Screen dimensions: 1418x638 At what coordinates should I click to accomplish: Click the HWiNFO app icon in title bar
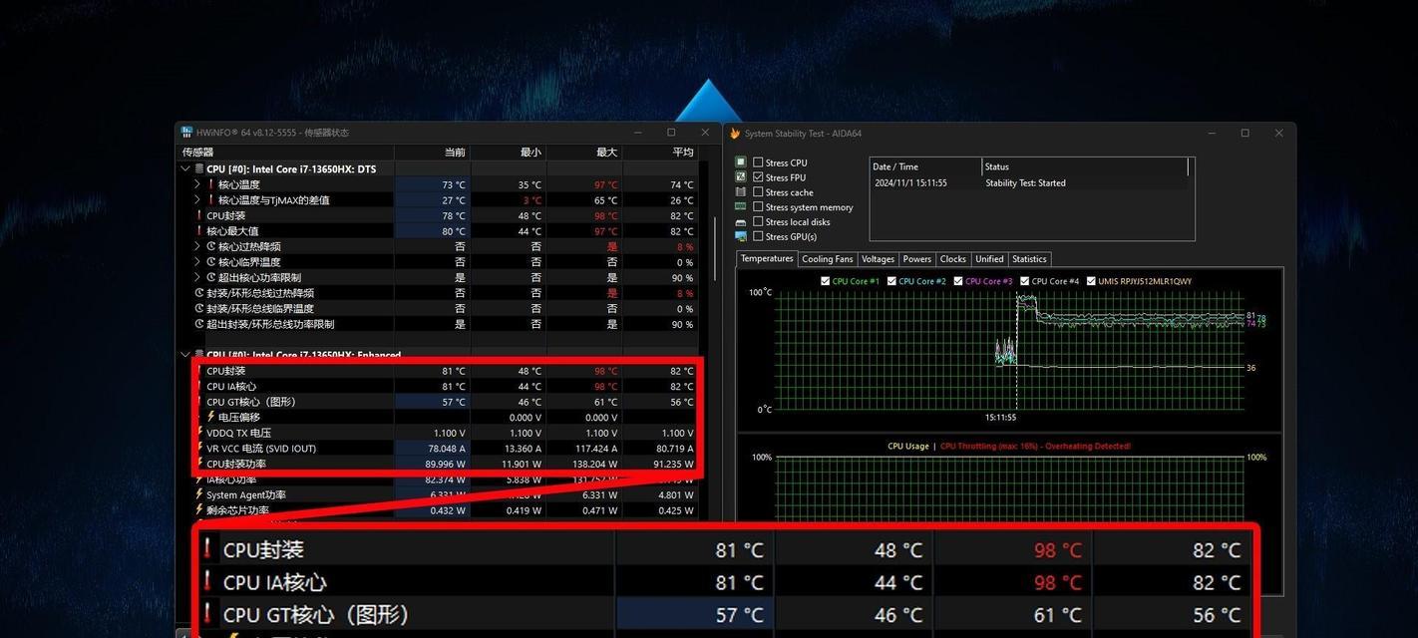[x=186, y=132]
